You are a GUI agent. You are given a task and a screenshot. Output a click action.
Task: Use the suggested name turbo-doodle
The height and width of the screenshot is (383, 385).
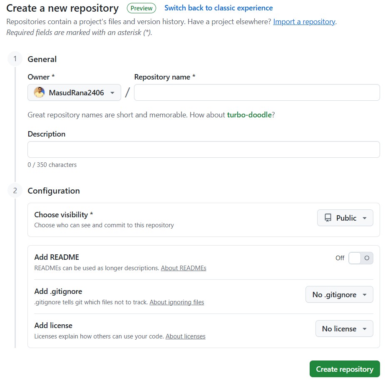249,114
